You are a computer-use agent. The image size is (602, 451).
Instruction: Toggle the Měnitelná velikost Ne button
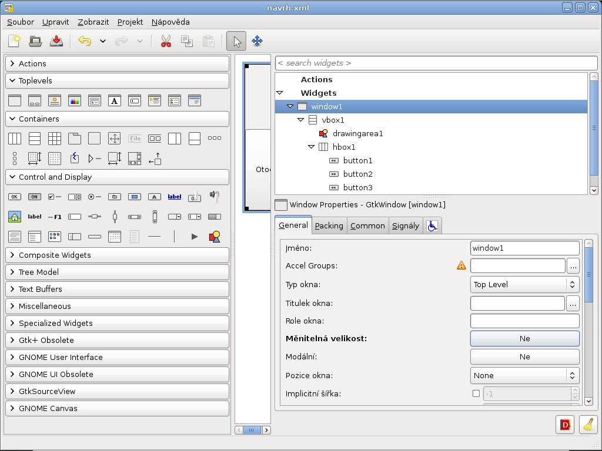coord(524,339)
